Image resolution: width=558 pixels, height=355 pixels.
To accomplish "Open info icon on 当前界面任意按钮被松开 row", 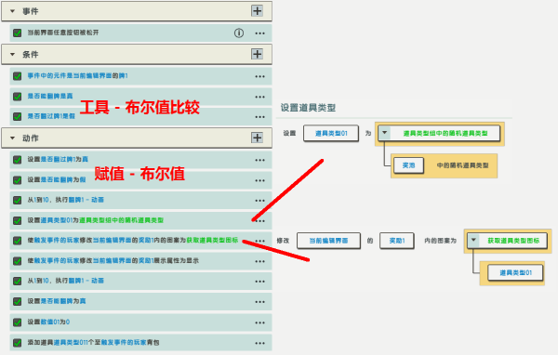I will [239, 33].
